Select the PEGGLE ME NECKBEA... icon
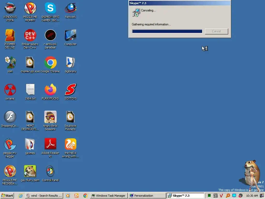 pyautogui.click(x=10, y=175)
